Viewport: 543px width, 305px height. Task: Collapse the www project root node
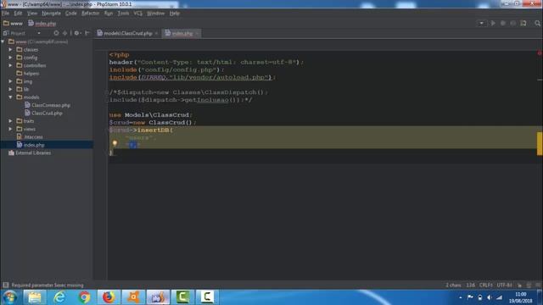tap(3, 42)
